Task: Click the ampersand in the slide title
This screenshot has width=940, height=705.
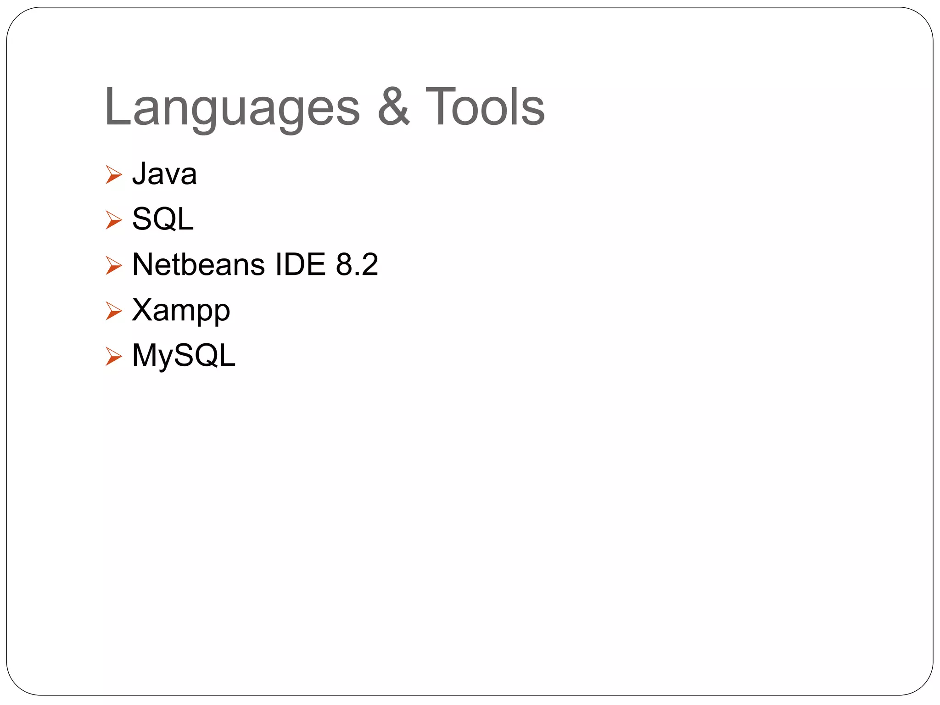Action: 393,107
